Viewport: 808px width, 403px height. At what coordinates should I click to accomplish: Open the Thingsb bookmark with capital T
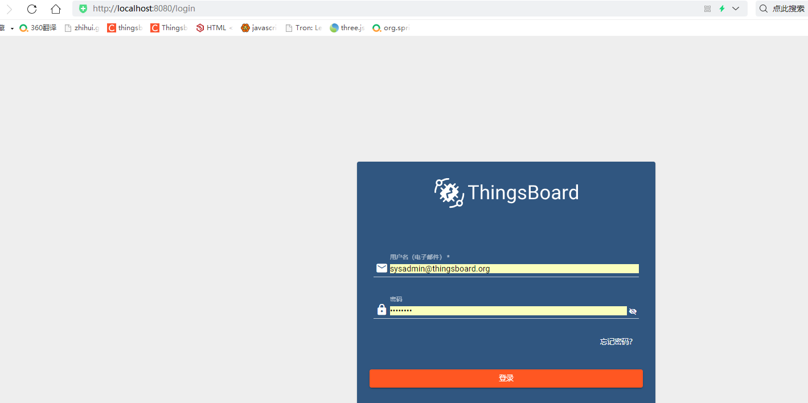coord(169,27)
